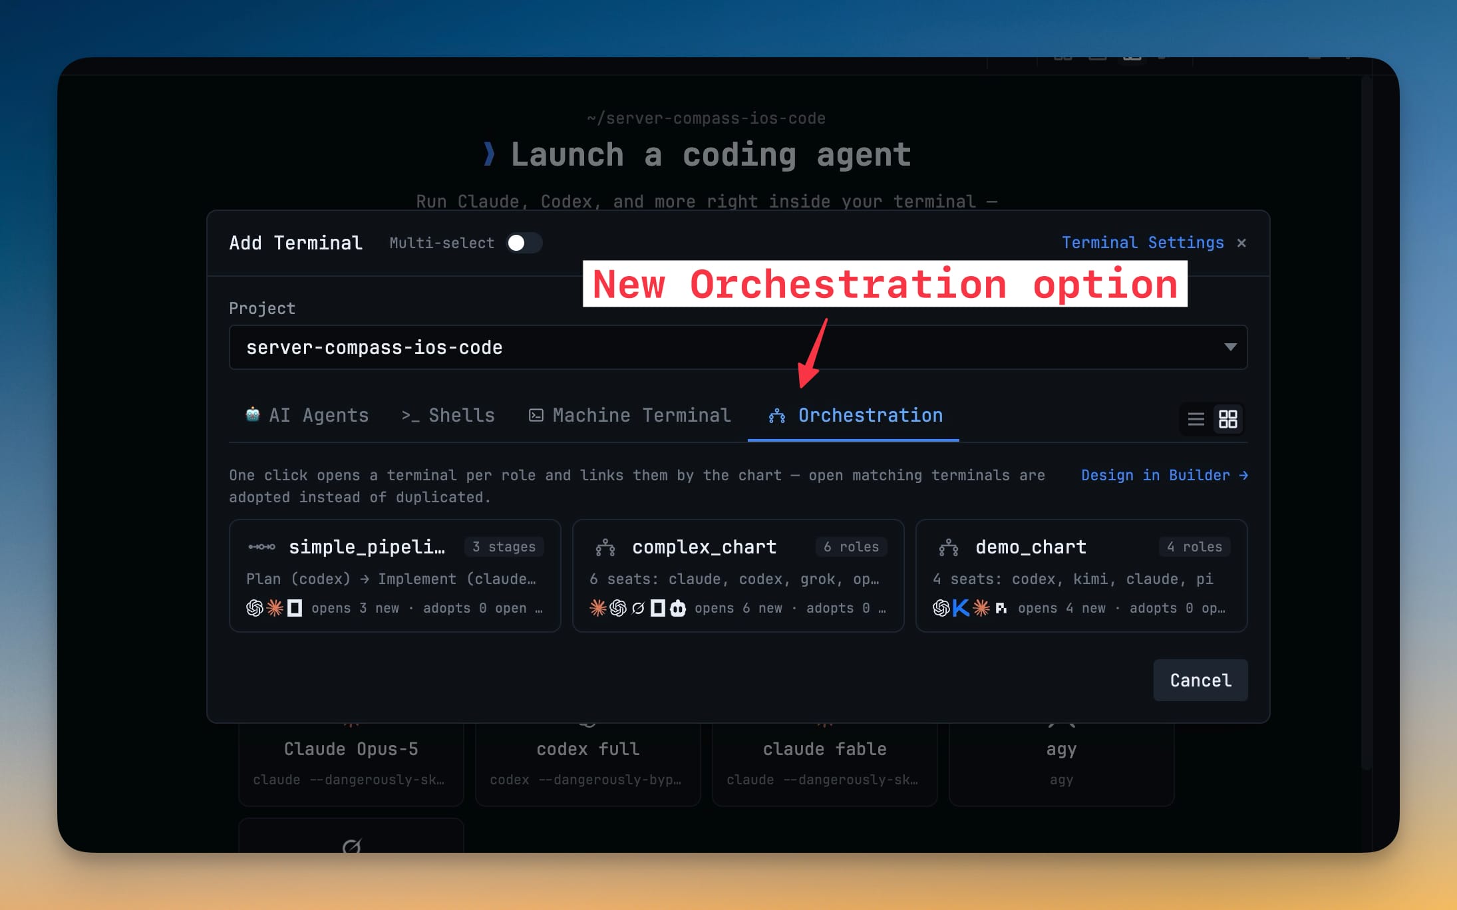The height and width of the screenshot is (910, 1457).
Task: Switch to the AI Agents tab
Action: click(x=307, y=415)
